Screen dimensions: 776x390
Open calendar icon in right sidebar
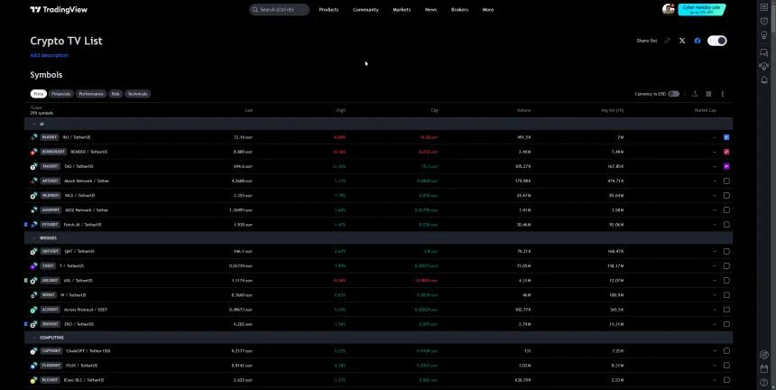[764, 368]
